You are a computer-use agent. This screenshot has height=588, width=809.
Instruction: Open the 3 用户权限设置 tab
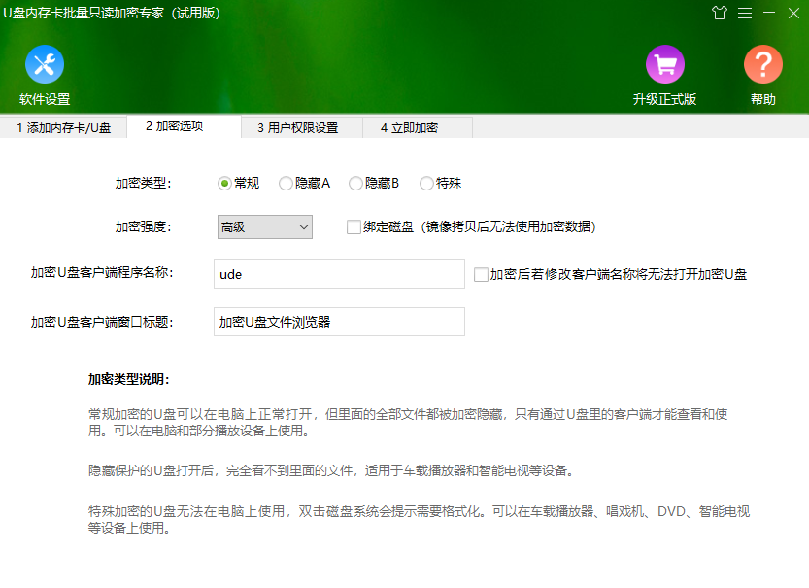[298, 127]
